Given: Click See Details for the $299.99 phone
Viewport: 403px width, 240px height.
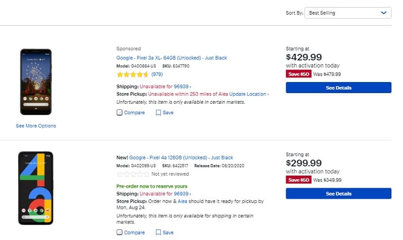Looking at the screenshot, I should coord(339,194).
